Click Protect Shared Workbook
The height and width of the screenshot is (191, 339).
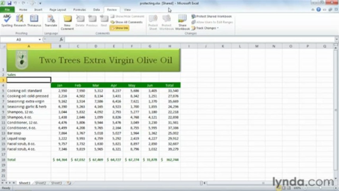point(212,16)
